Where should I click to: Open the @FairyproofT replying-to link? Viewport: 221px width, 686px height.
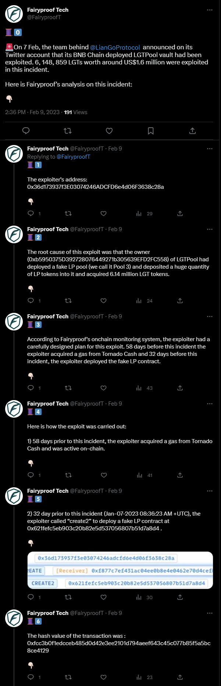coord(73,157)
